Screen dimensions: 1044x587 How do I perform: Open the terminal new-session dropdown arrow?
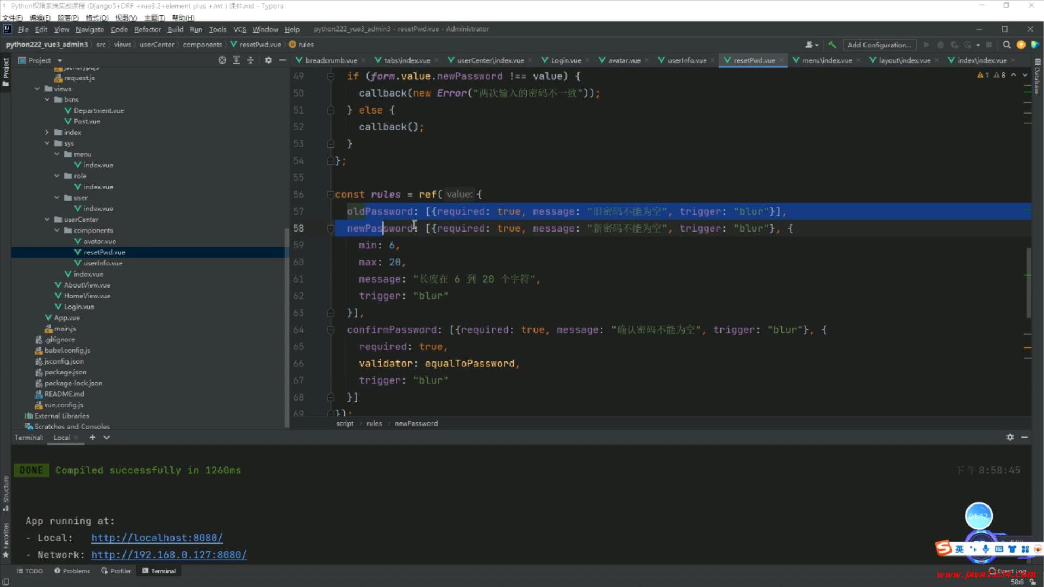pos(107,437)
